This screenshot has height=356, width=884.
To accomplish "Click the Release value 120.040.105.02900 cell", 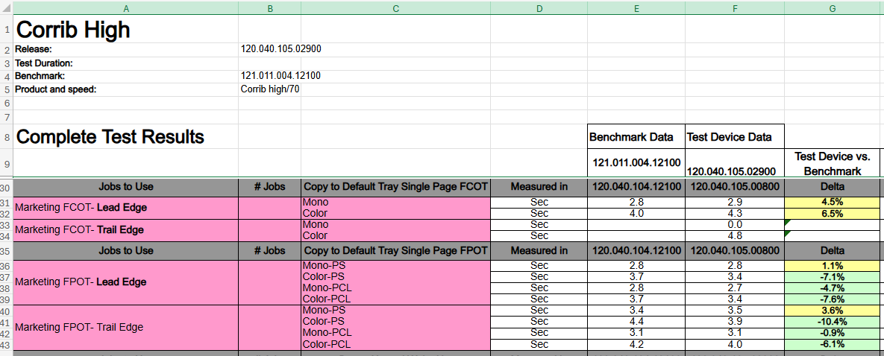I will (270, 49).
